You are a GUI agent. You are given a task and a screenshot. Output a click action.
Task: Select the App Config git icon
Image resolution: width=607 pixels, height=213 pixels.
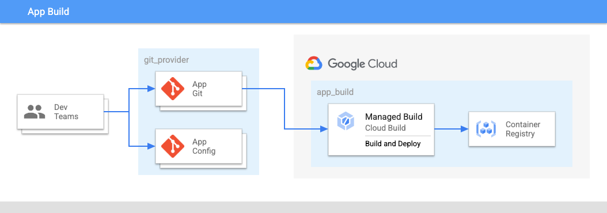[x=172, y=146]
